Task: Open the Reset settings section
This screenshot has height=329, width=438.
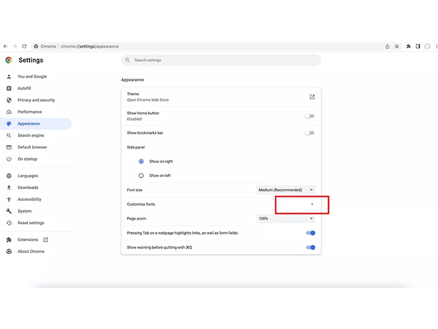Action: [x=31, y=223]
